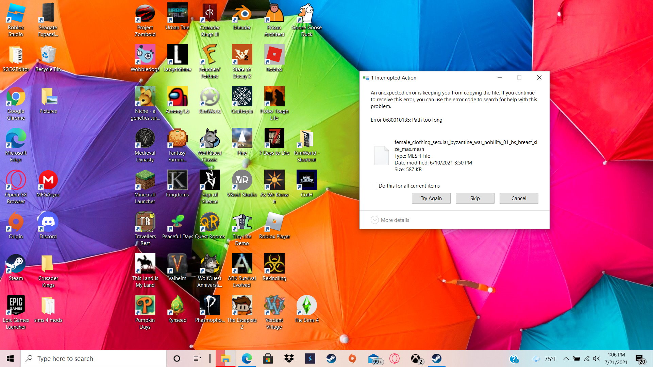
Task: Open Microsoft Store from the taskbar
Action: click(x=268, y=359)
